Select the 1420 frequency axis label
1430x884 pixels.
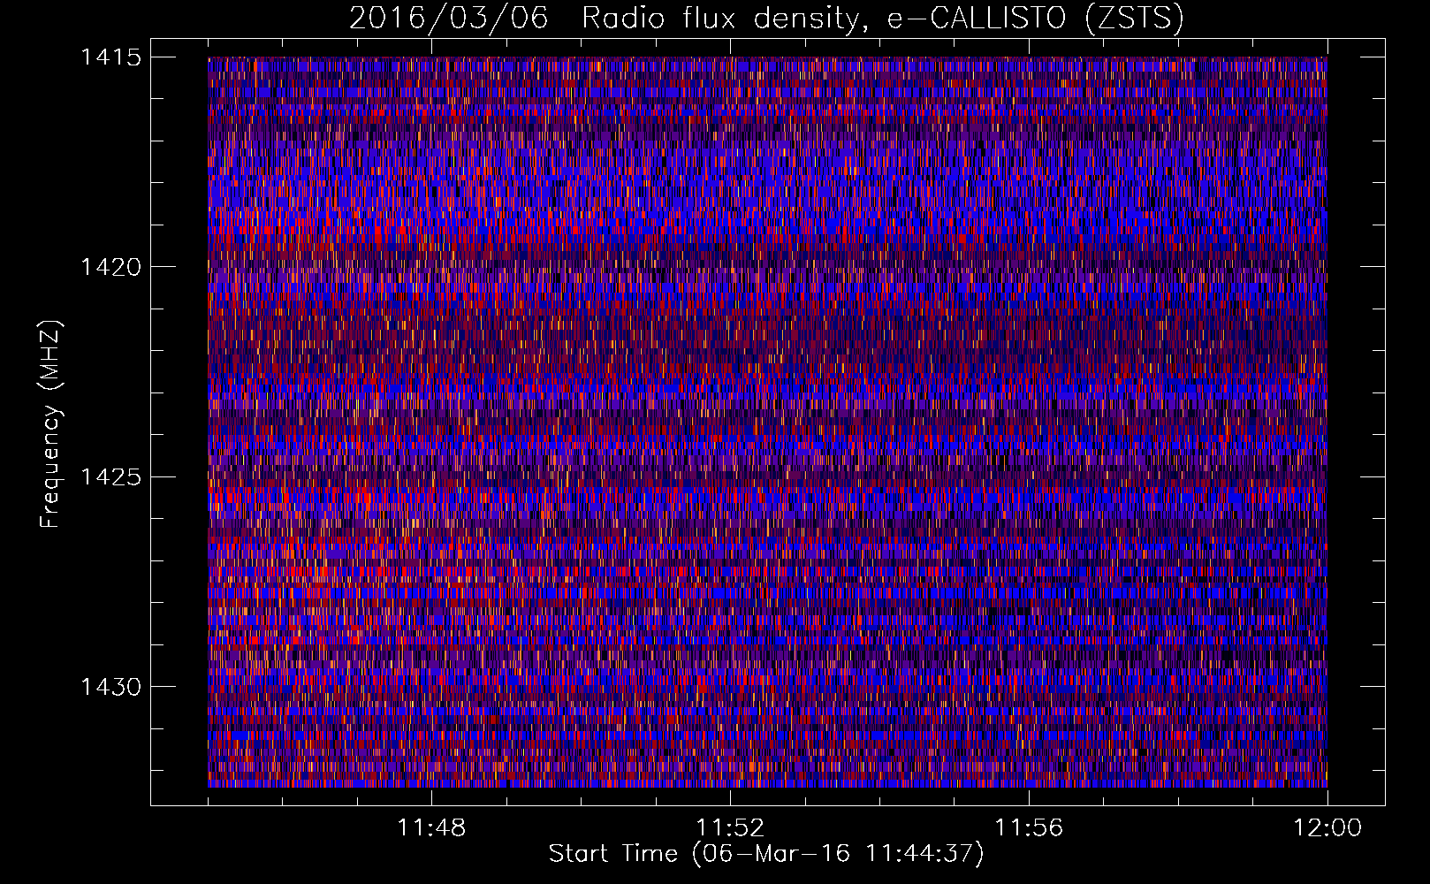coord(110,267)
